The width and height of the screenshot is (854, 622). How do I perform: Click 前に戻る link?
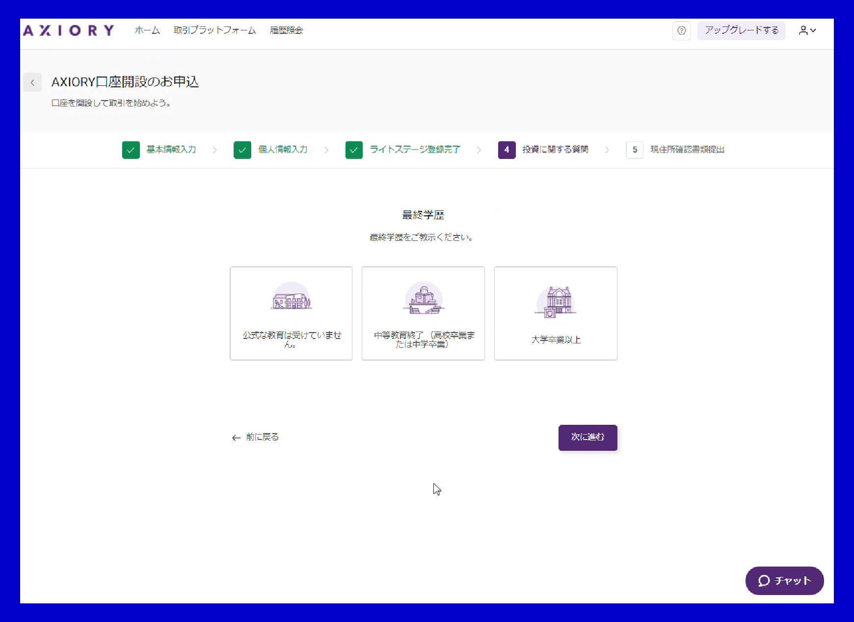(255, 437)
